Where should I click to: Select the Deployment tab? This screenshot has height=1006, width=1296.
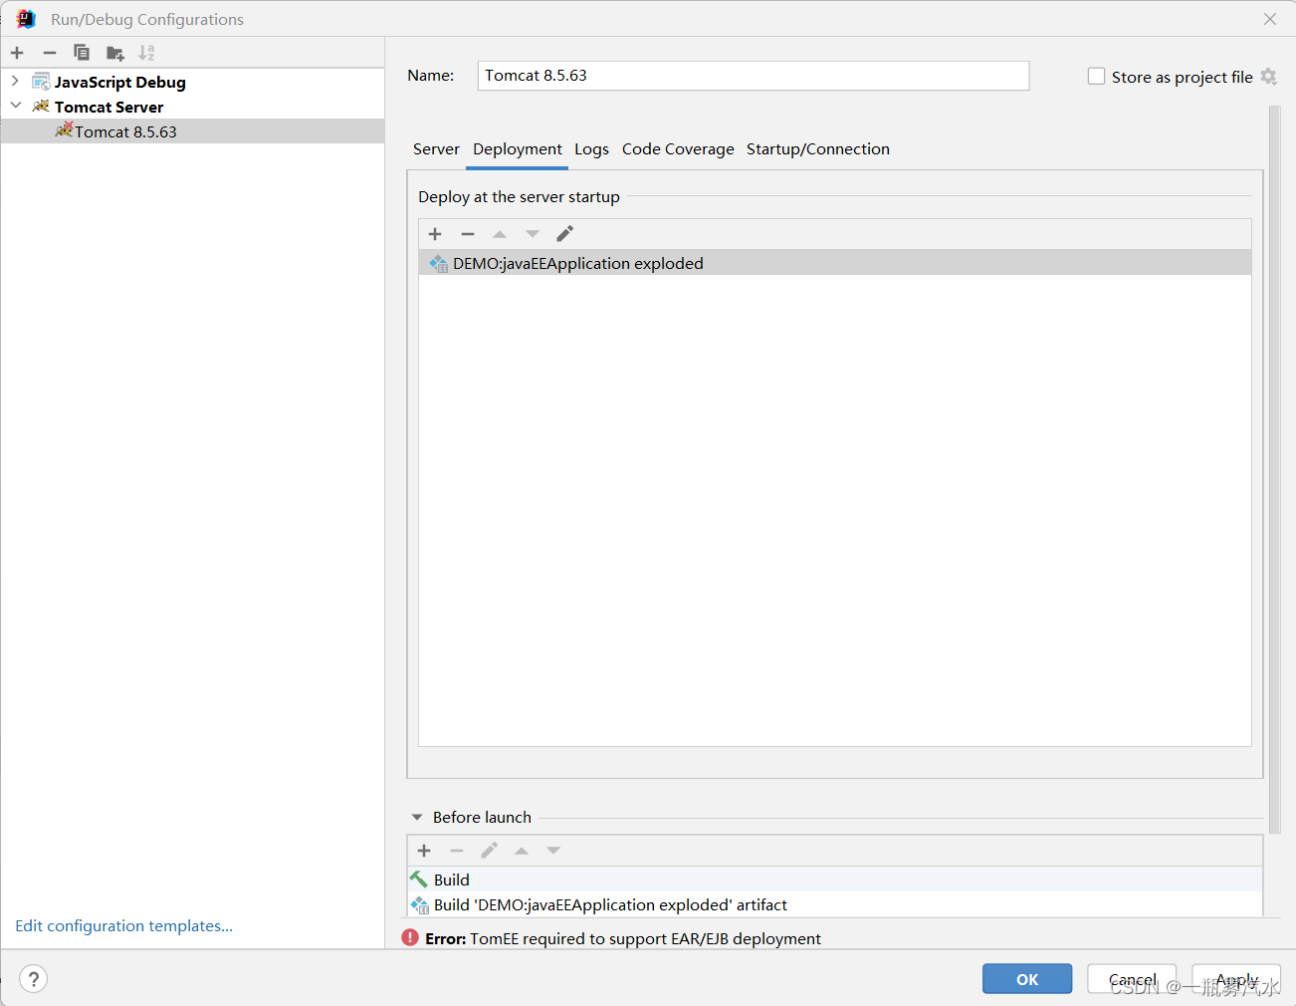tap(518, 149)
